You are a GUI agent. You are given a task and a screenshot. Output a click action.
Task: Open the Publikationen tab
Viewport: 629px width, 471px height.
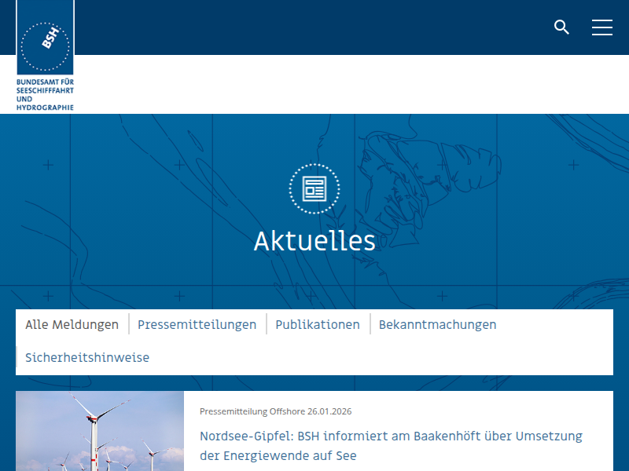point(318,324)
